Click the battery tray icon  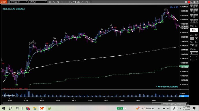coord(164,108)
